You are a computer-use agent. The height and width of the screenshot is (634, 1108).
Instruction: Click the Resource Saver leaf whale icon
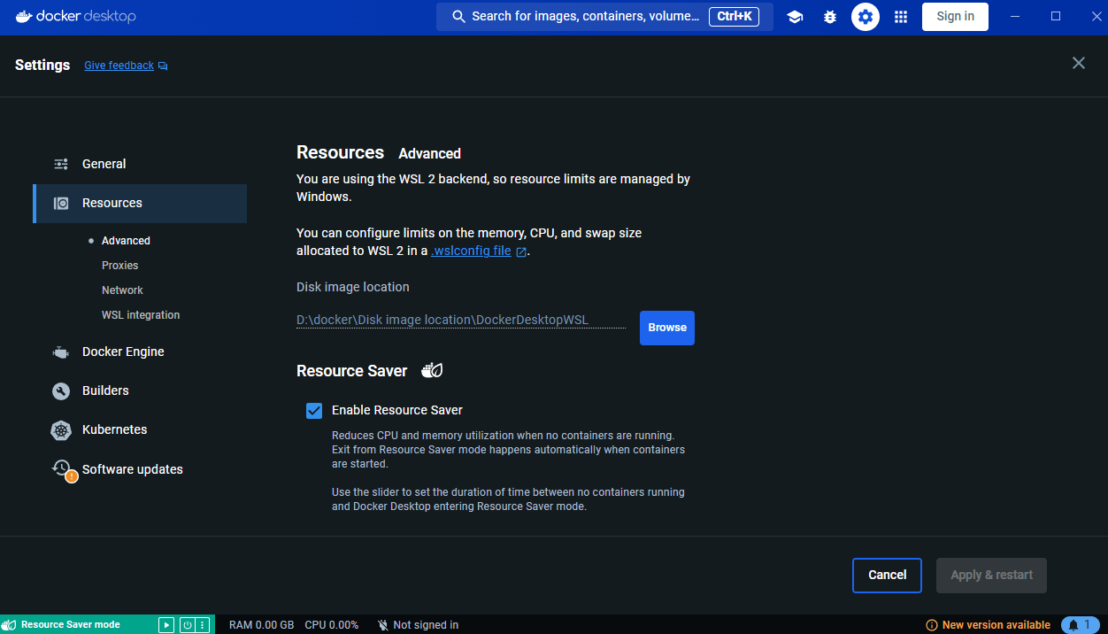tap(432, 370)
